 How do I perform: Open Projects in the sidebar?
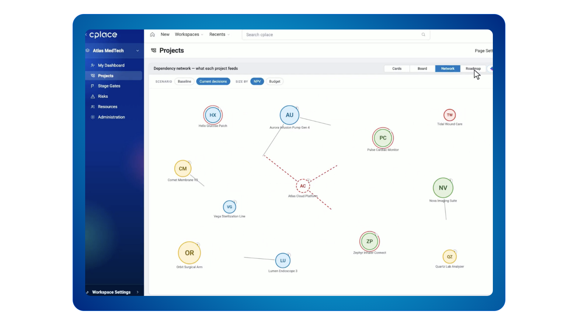coord(114,76)
